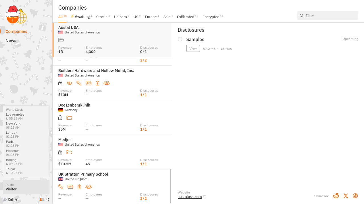Click the Santa hat globe logo
The image size is (364, 204).
[x=16, y=14]
